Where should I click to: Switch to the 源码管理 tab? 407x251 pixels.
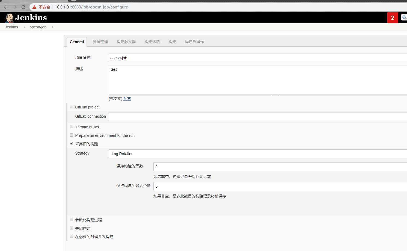tap(100, 42)
